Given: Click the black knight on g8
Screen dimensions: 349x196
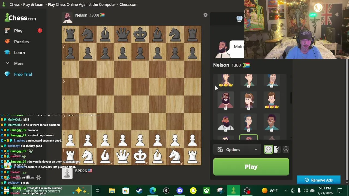Looking at the screenshot, I should tap(175, 35).
